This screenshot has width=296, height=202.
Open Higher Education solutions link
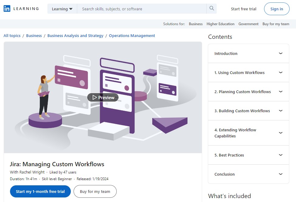[x=220, y=24]
